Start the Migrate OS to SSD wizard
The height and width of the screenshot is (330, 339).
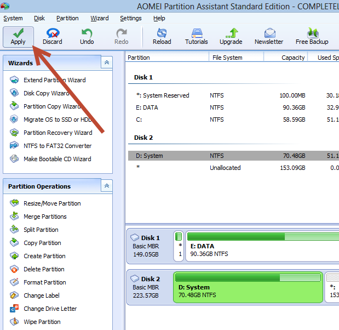coord(58,120)
